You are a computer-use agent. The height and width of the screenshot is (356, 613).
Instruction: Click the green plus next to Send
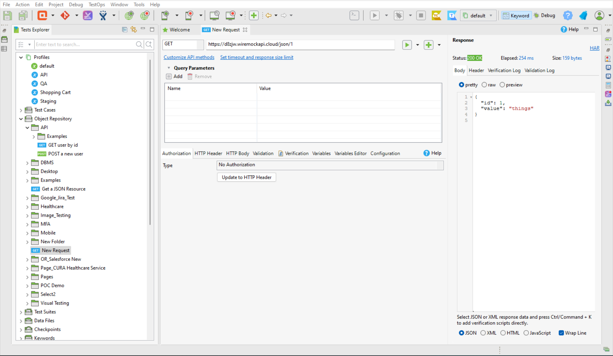(x=428, y=45)
